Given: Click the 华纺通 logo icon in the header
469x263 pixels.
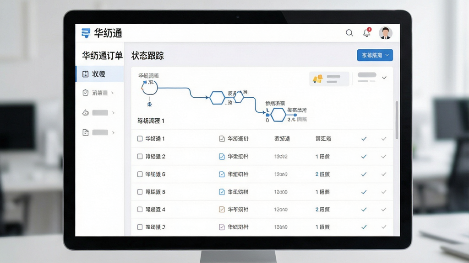Looking at the screenshot, I should tap(86, 33).
